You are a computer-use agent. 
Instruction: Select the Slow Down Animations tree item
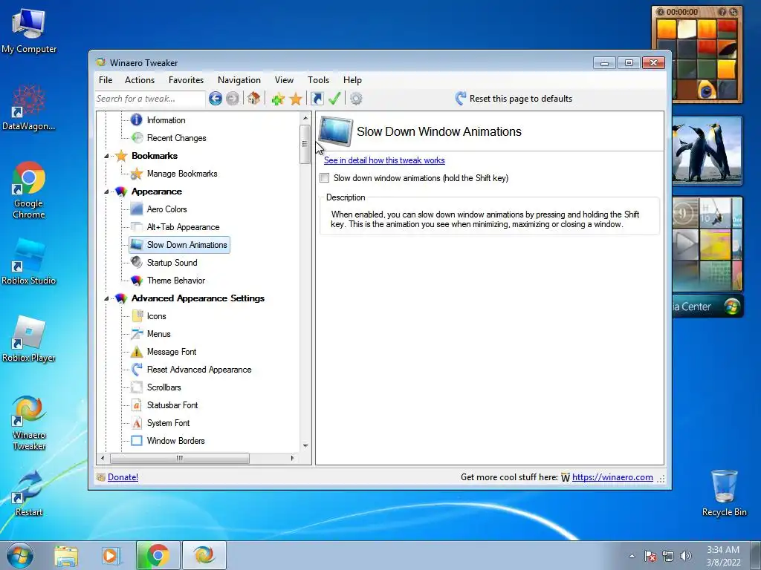coord(179,245)
